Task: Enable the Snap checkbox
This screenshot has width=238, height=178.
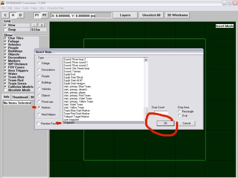Action: tap(5, 29)
